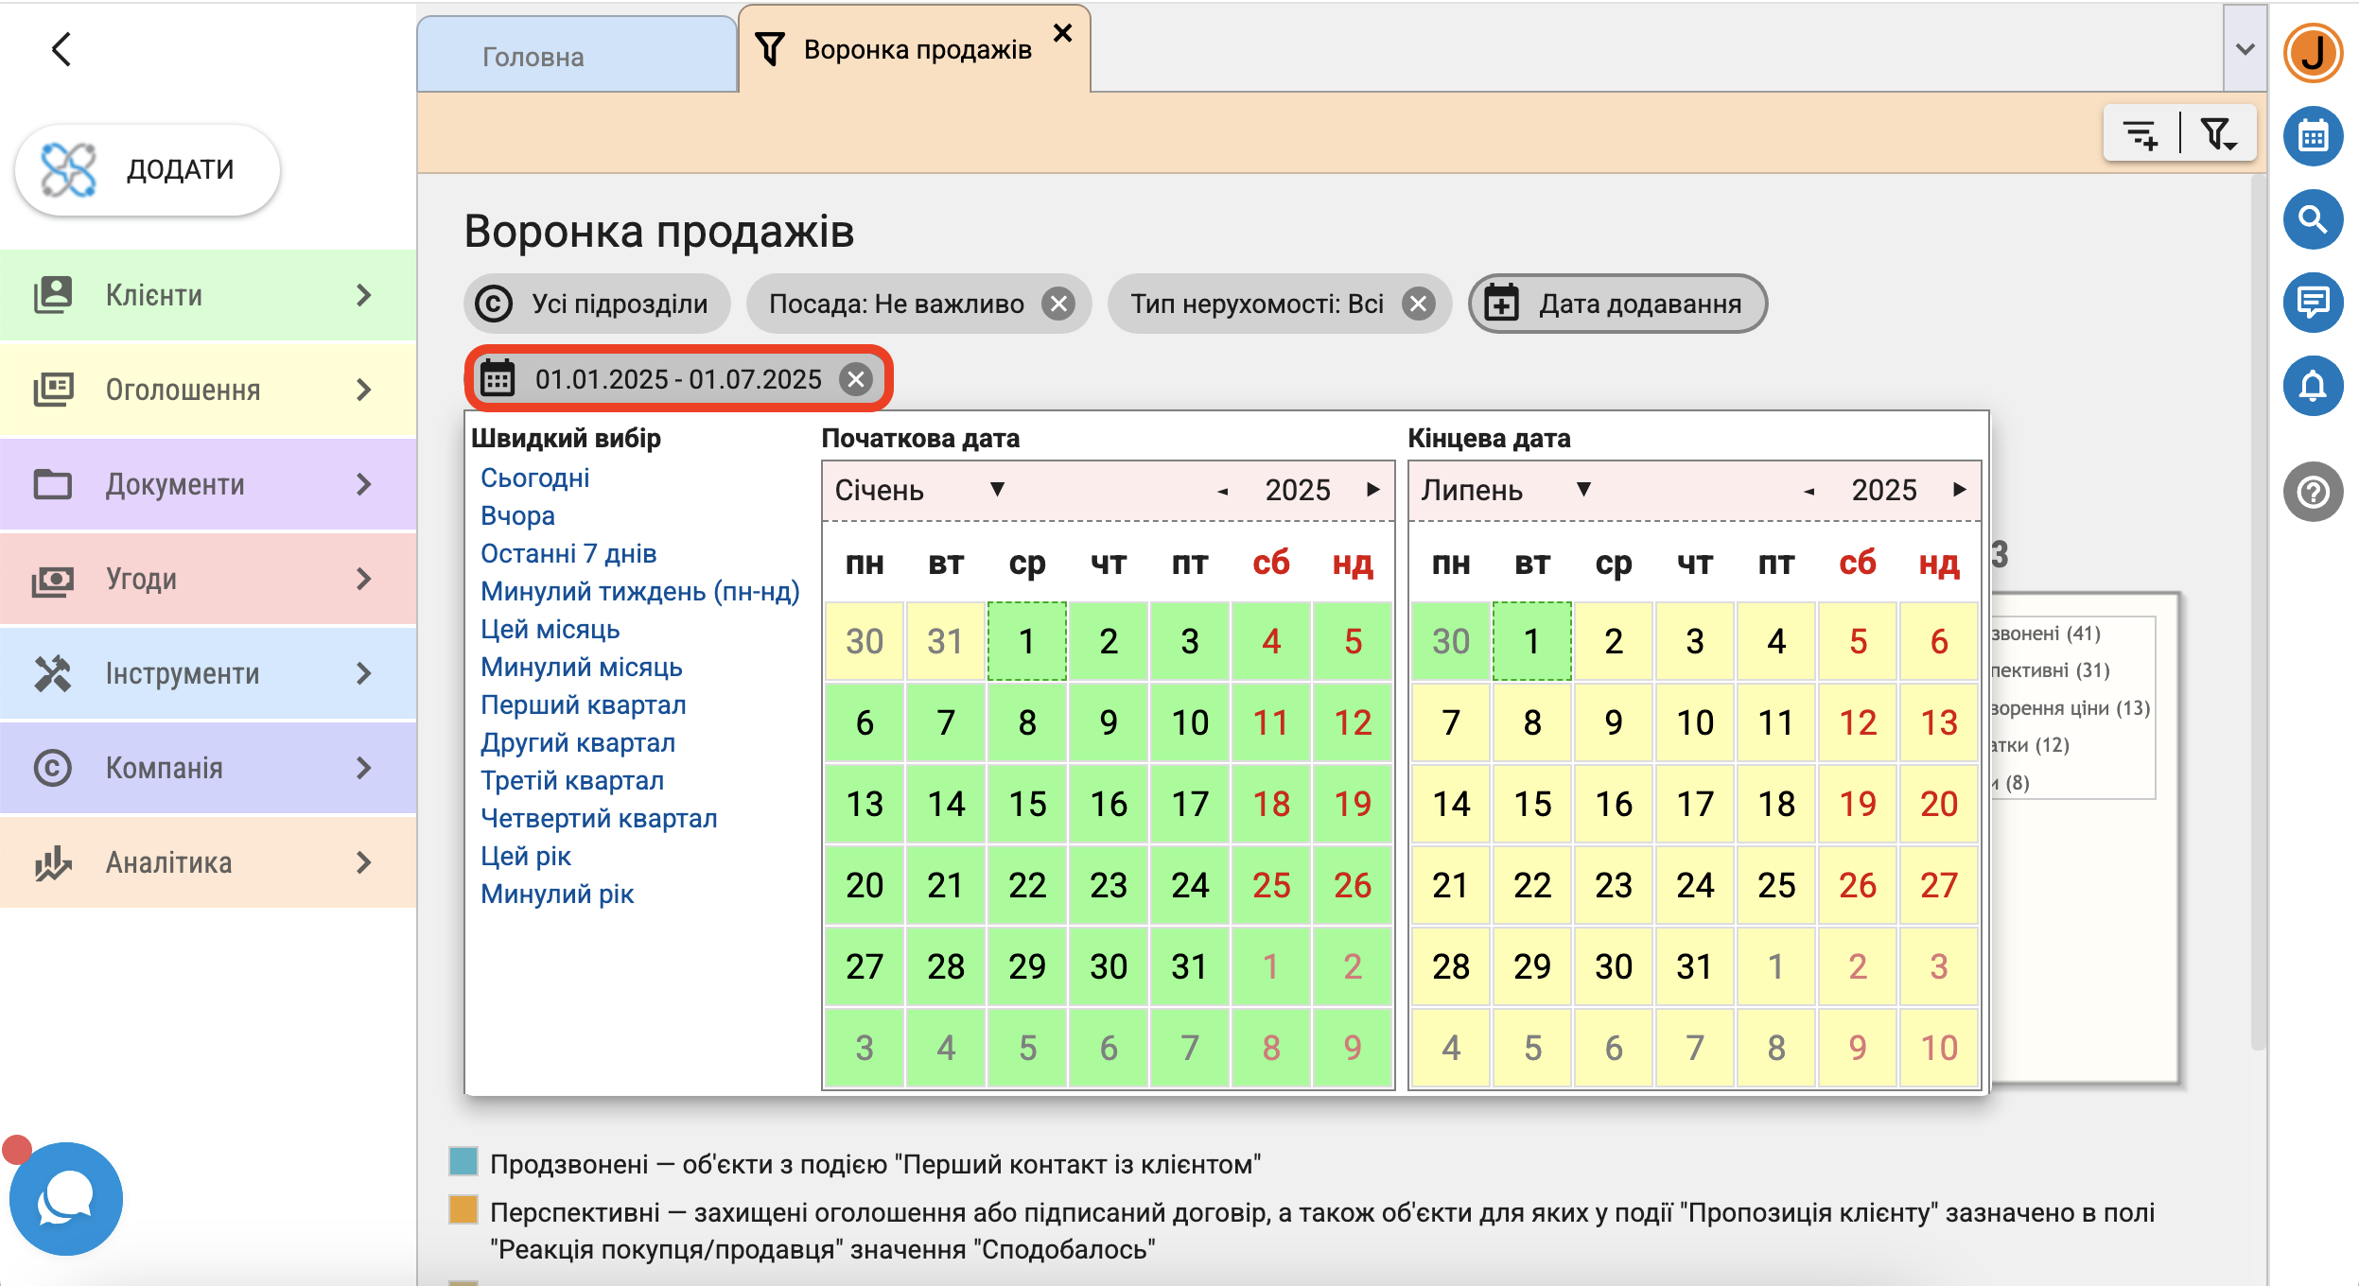Image resolution: width=2359 pixels, height=1286 pixels.
Task: Click the calendar icon in the right sidebar
Action: (2312, 137)
